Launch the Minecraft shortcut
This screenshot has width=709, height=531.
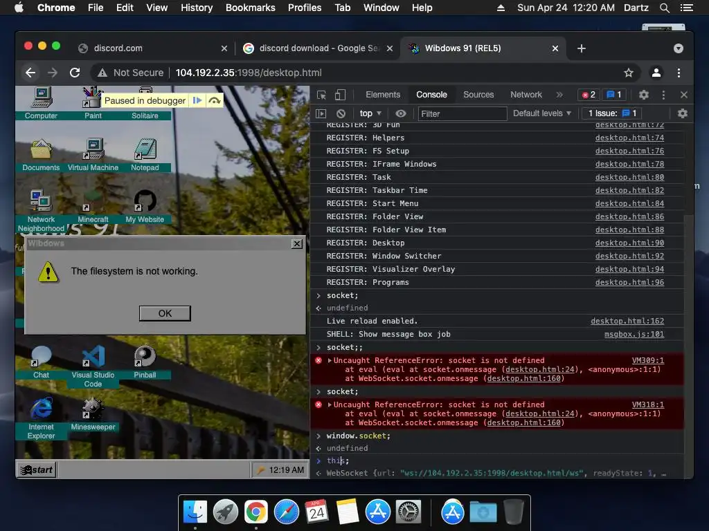[93, 207]
